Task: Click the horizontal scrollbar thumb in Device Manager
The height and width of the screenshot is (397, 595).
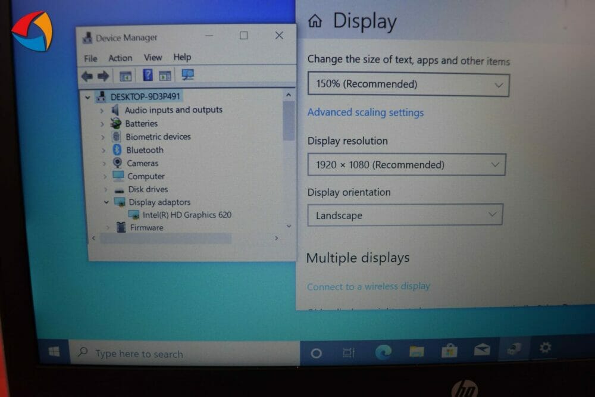Action: click(x=165, y=238)
